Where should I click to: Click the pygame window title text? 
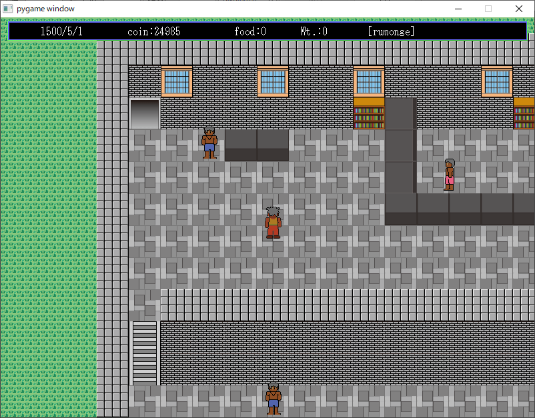click(x=45, y=9)
